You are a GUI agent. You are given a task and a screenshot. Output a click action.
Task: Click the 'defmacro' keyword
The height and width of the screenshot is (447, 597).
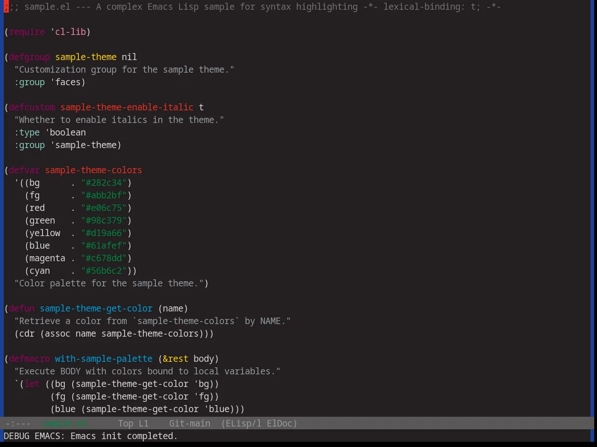click(29, 359)
